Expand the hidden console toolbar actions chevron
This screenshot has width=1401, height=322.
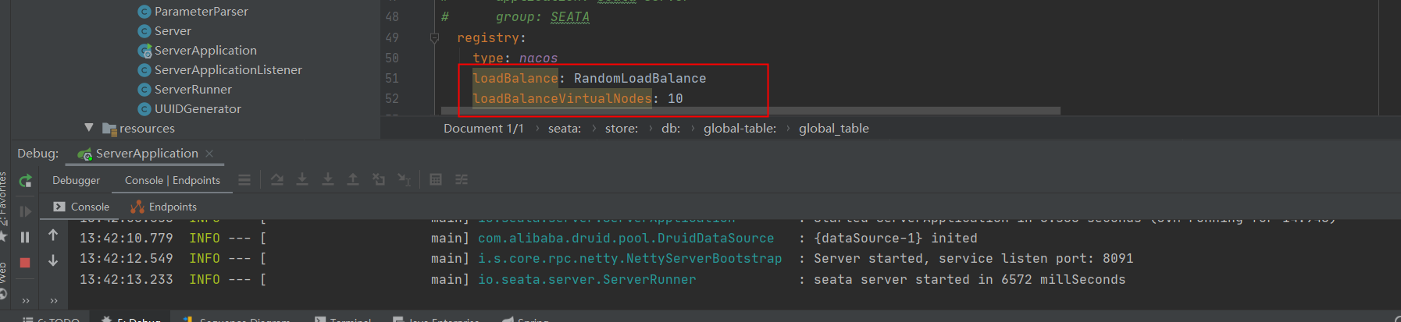(x=54, y=300)
